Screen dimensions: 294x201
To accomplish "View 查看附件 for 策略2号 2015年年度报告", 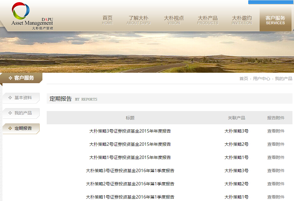I will pyautogui.click(x=276, y=144).
